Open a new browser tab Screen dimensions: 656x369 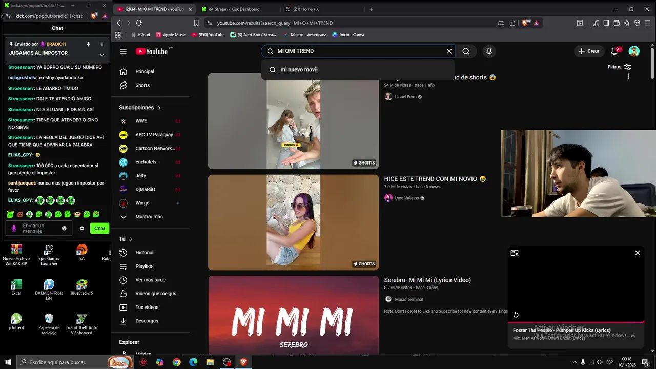371,9
